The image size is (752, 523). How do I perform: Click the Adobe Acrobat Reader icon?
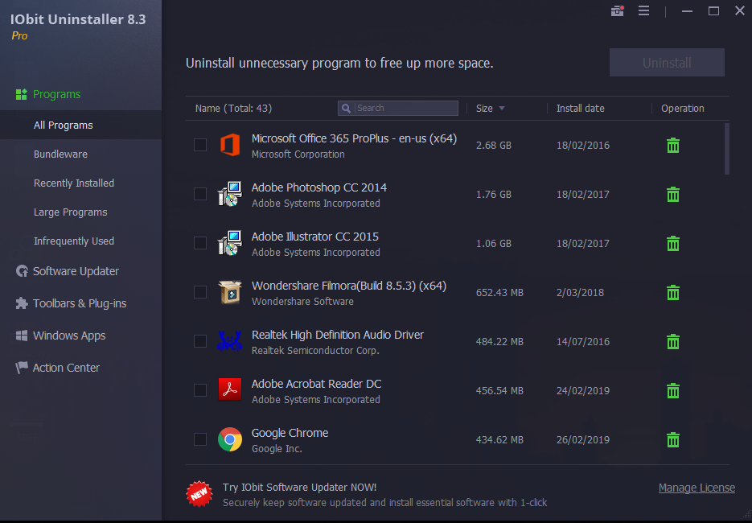(230, 389)
